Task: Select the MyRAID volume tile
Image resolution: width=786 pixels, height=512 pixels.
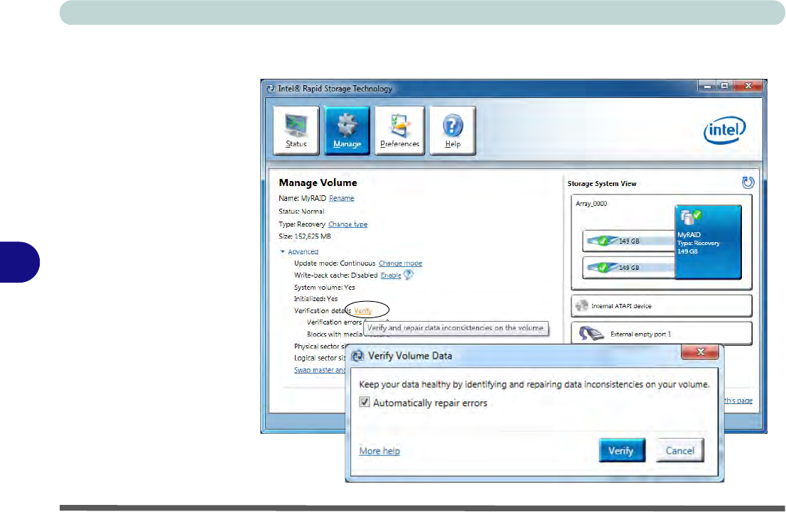Action: [708, 241]
